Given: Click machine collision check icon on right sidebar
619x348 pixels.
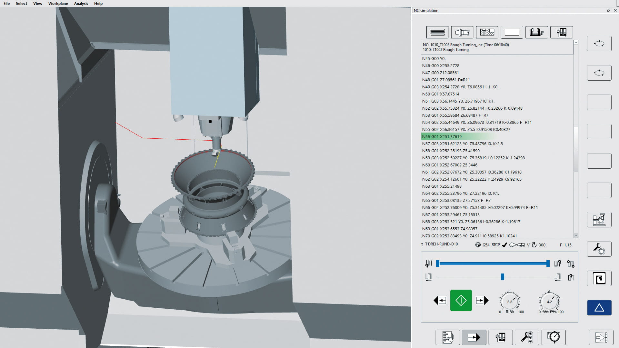Looking at the screenshot, I should pyautogui.click(x=599, y=220).
